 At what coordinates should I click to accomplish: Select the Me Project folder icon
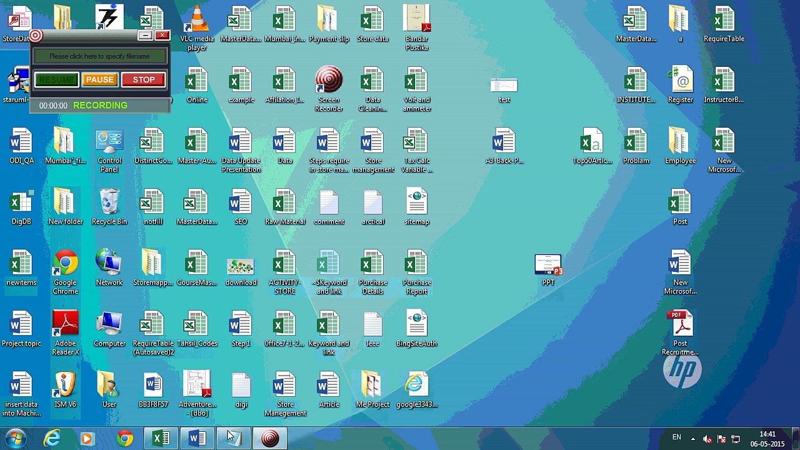(372, 390)
